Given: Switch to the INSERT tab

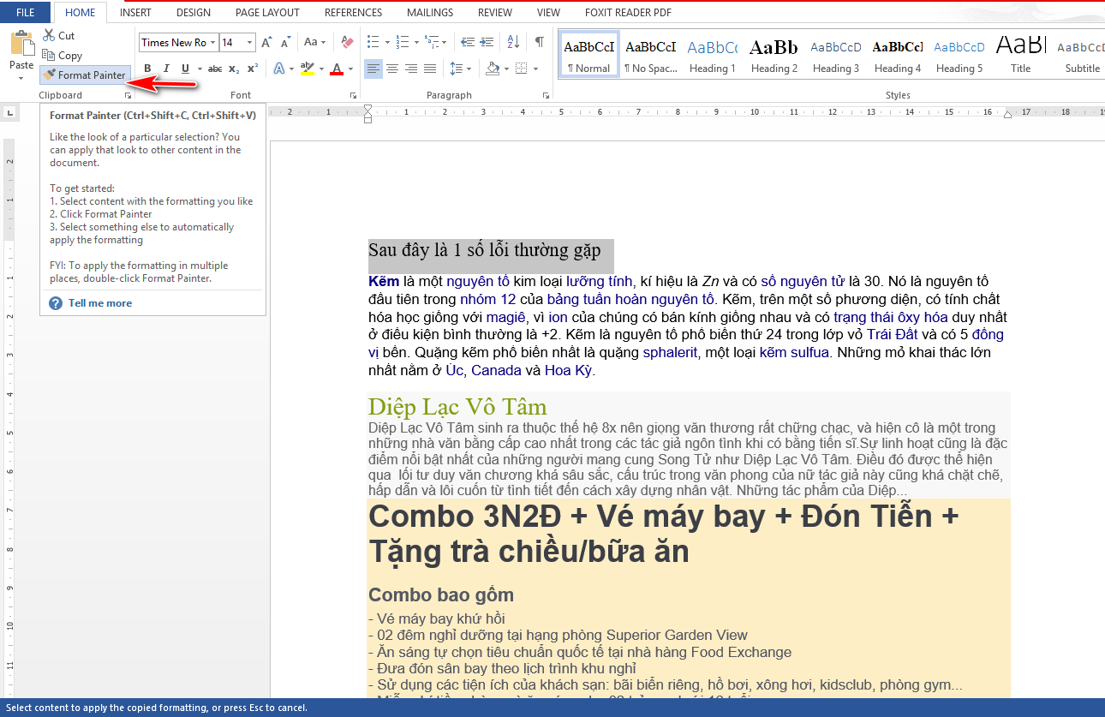Looking at the screenshot, I should click(136, 13).
